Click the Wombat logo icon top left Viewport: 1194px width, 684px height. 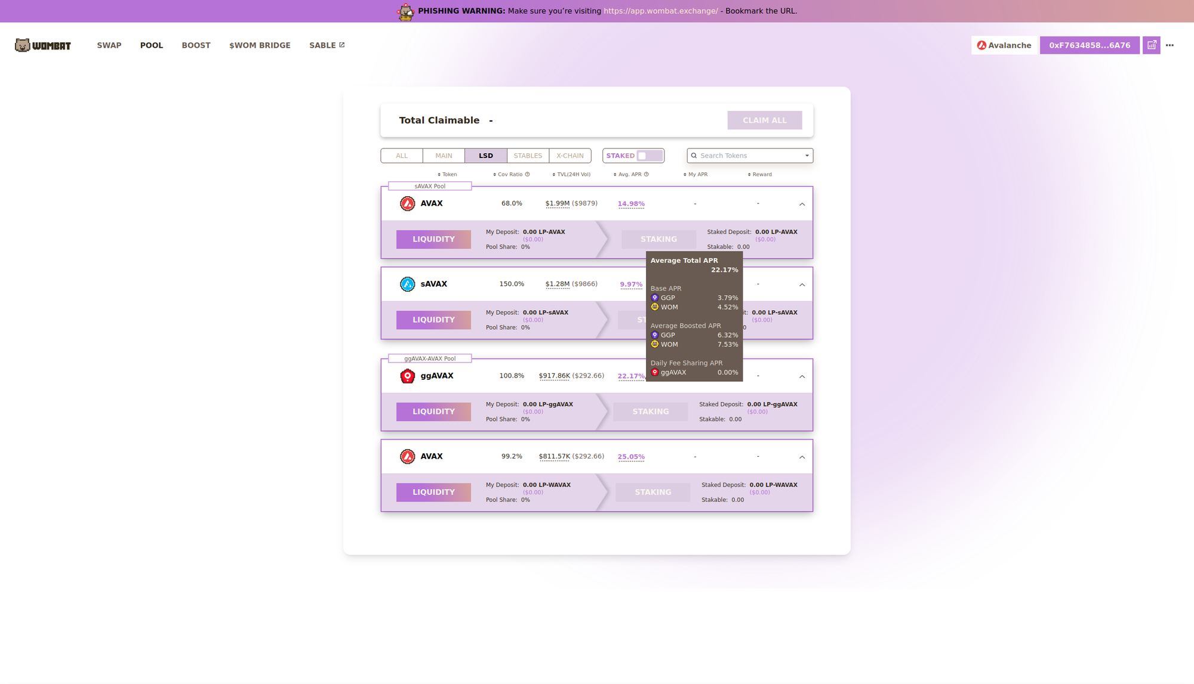click(x=21, y=45)
